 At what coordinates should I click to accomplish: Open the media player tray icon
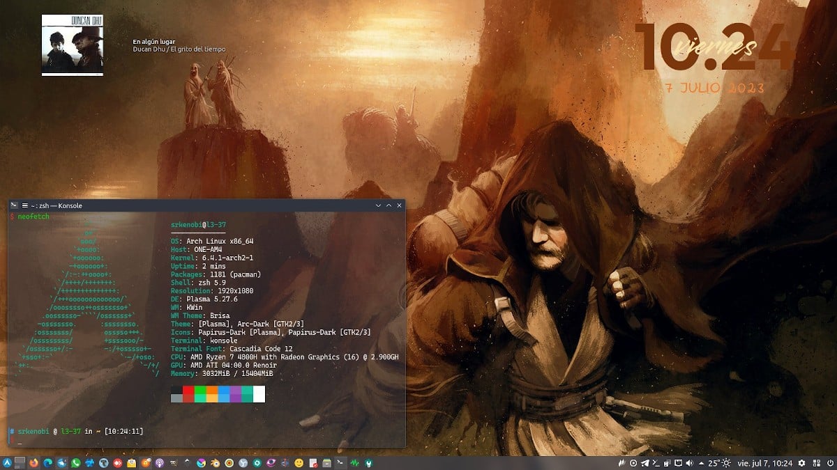[633, 463]
